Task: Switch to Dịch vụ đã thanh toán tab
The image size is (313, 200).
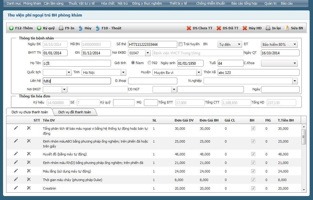Action: pos(75,112)
